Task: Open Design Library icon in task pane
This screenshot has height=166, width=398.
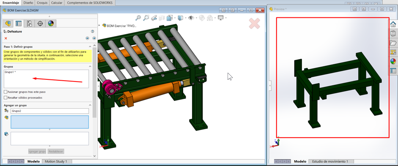Action: [393, 33]
